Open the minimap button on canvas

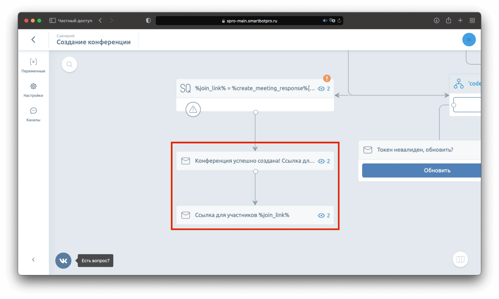coord(460,259)
